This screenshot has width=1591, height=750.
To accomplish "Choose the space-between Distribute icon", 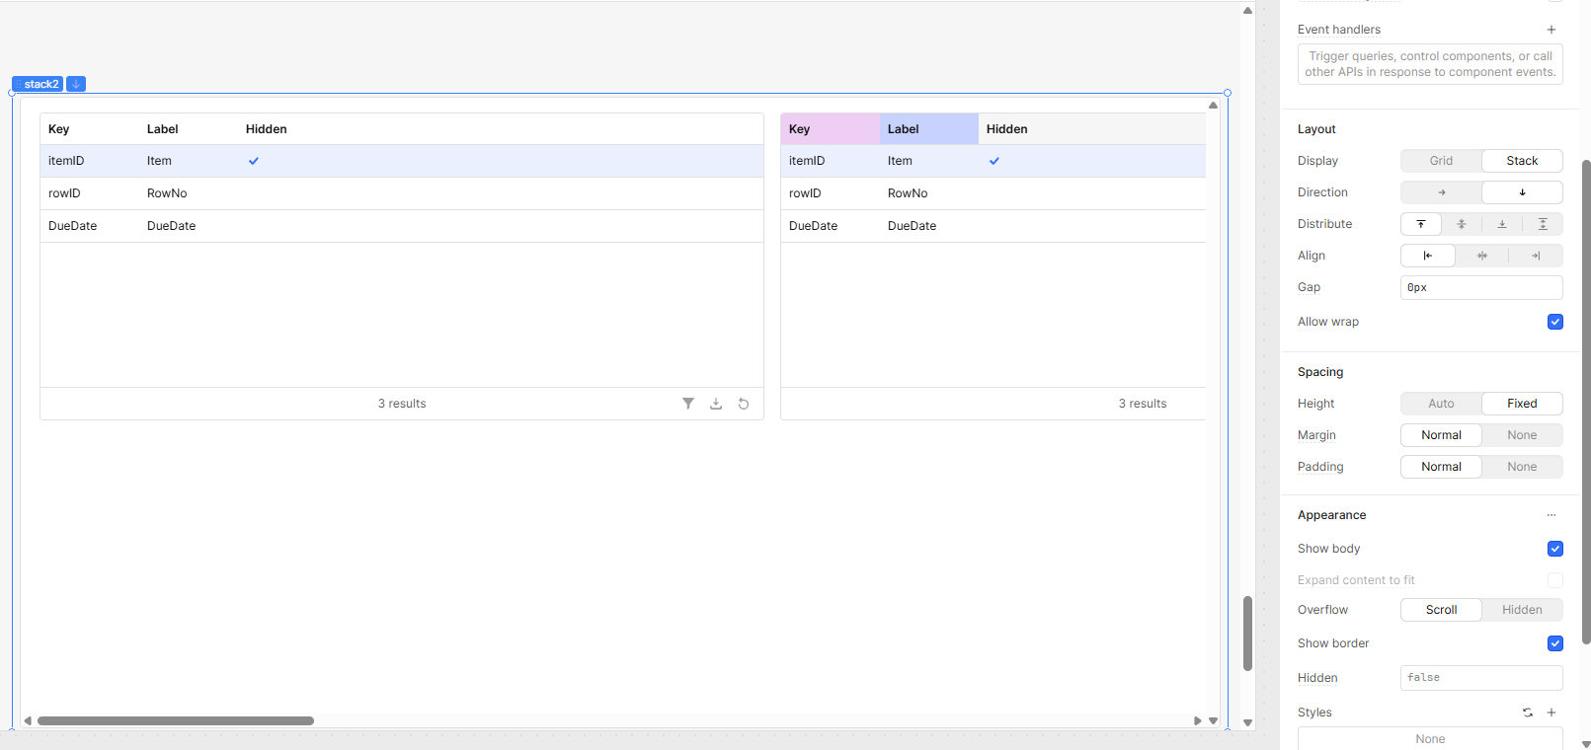I will point(1543,224).
